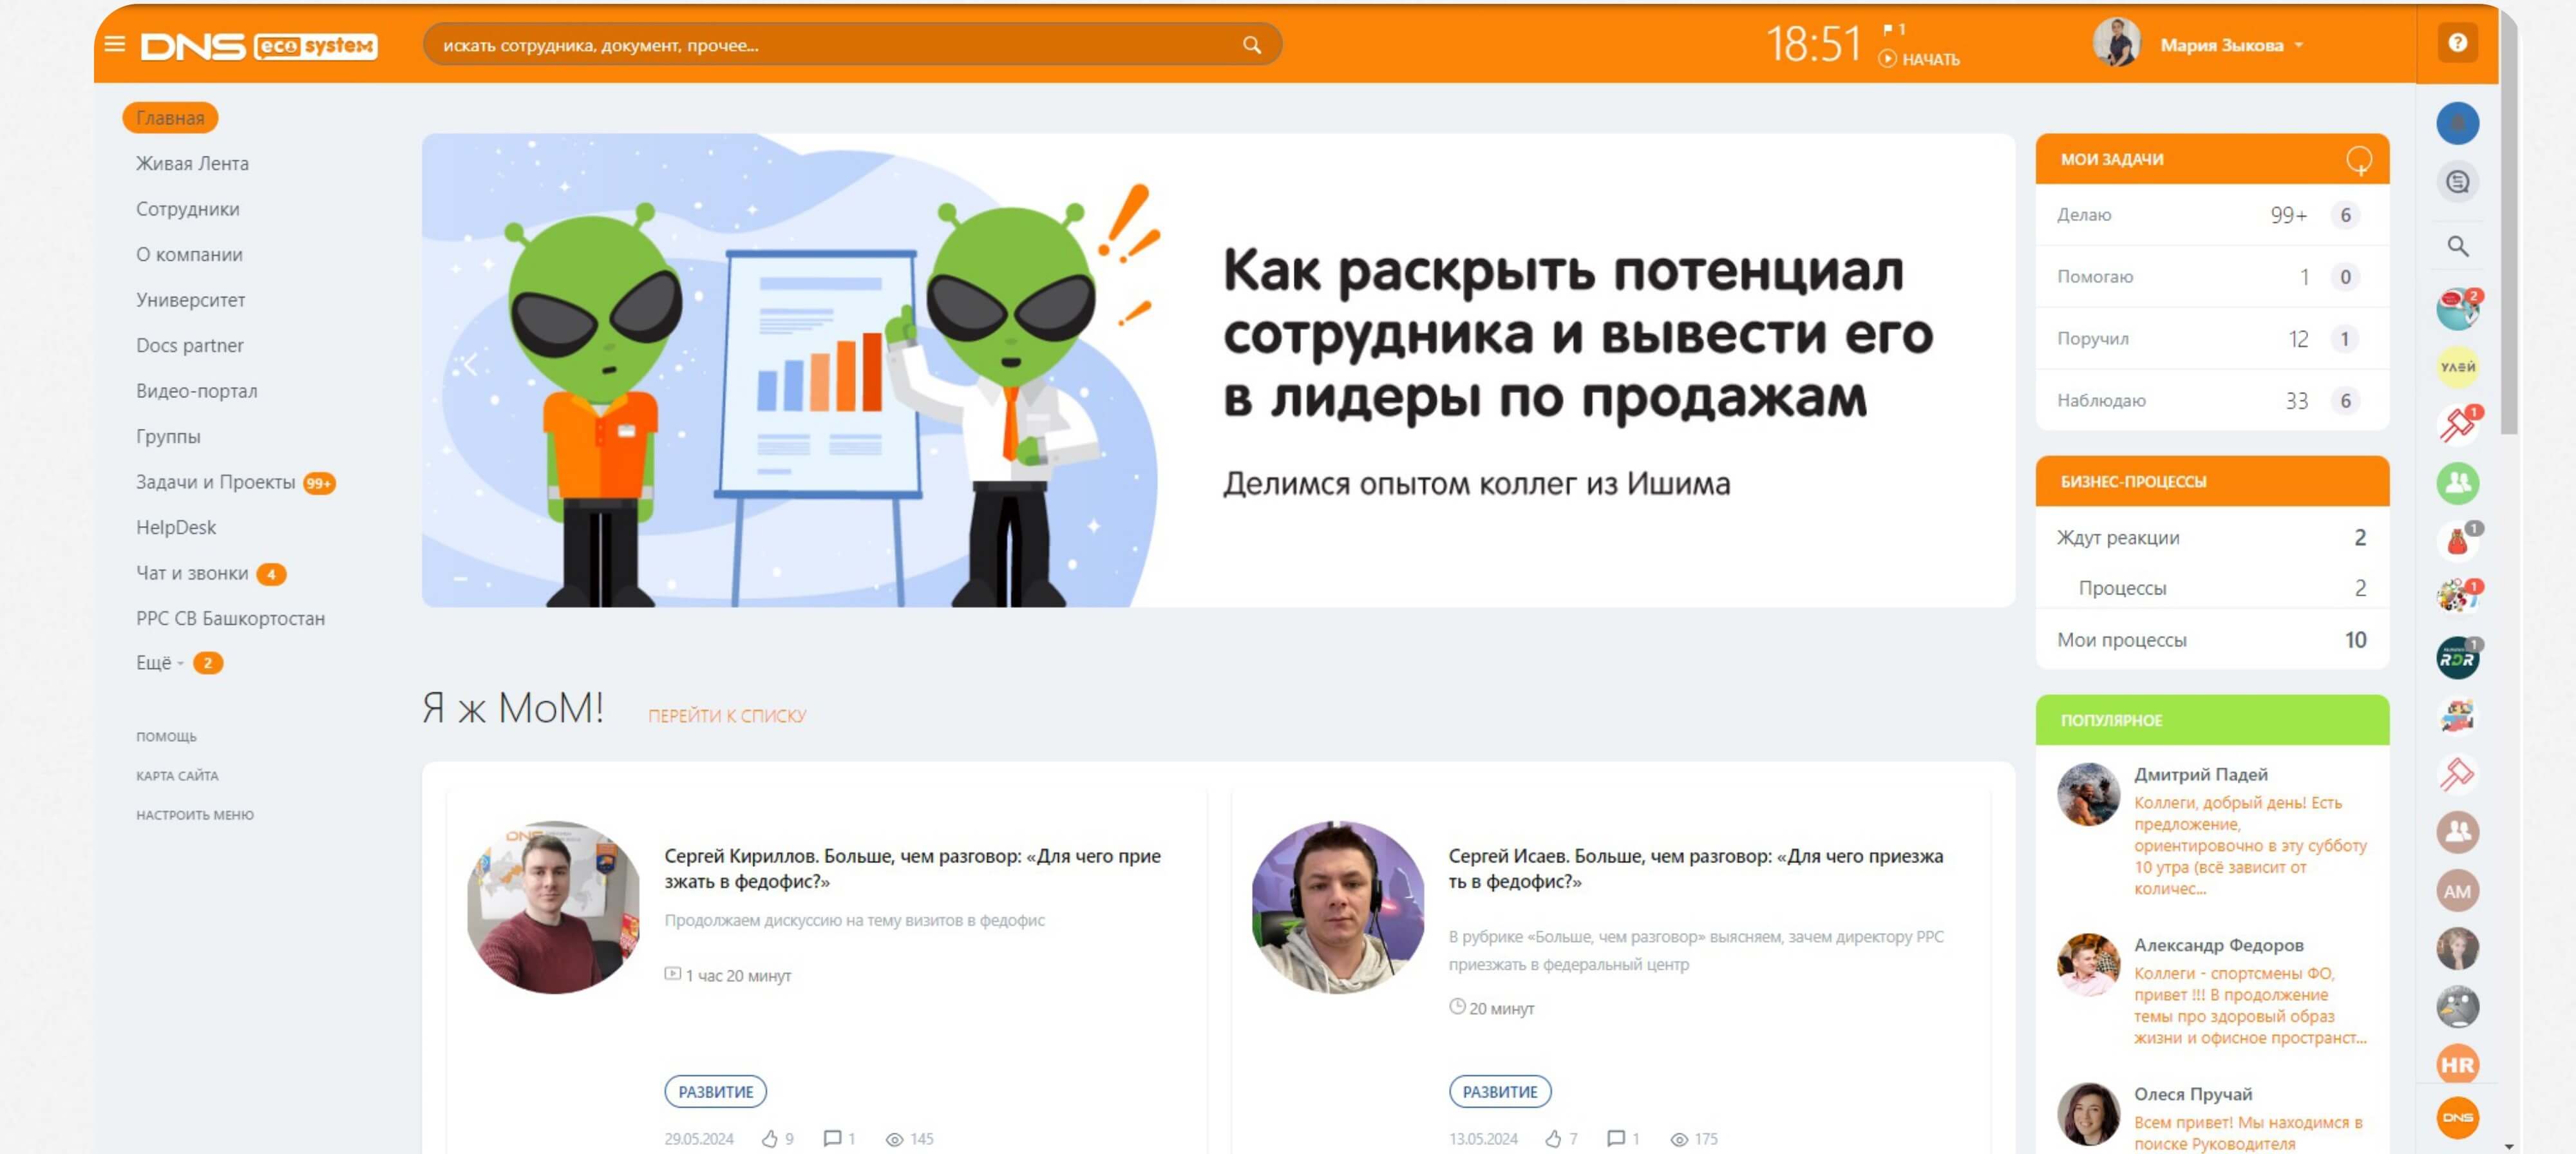Open the Мария Зыкова user dropdown
The height and width of the screenshot is (1154, 2576).
point(2231,45)
